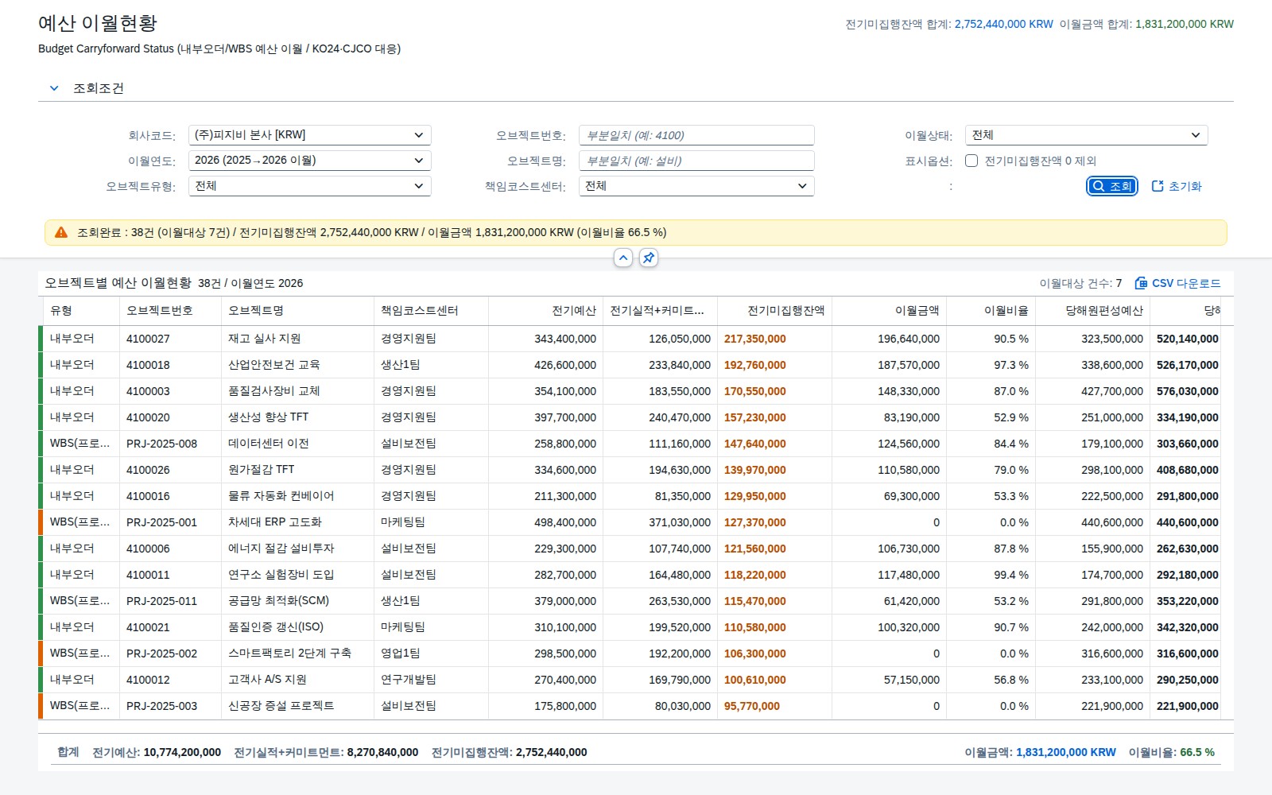The height and width of the screenshot is (795, 1272).
Task: Click object number 4100020
Action: coord(148,417)
